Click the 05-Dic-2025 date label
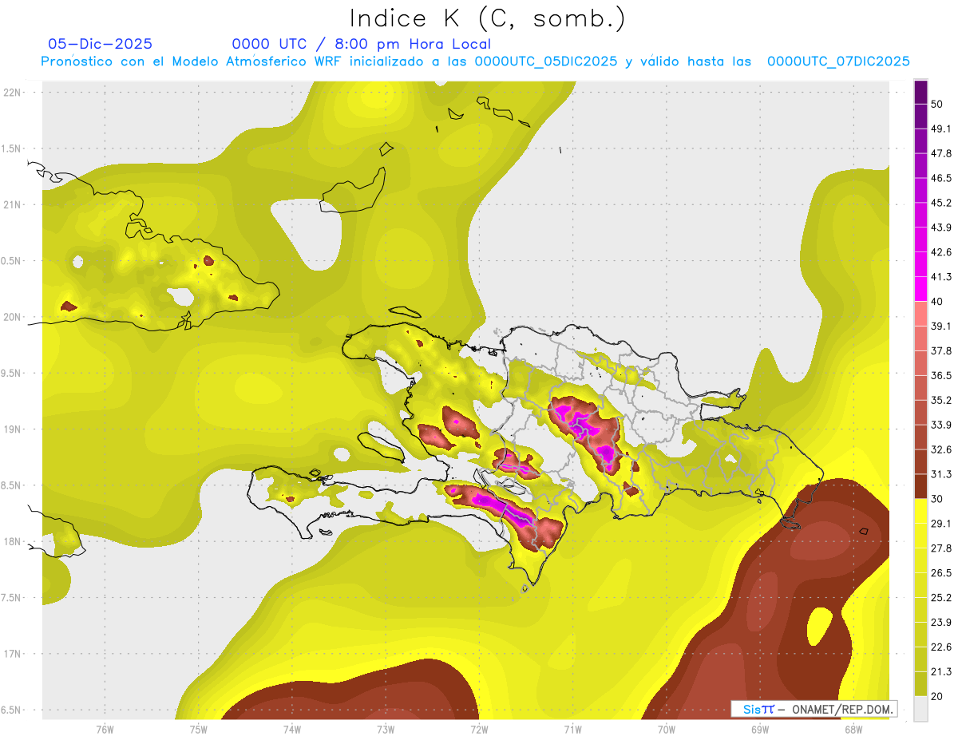This screenshot has height=740, width=958. click(x=101, y=44)
